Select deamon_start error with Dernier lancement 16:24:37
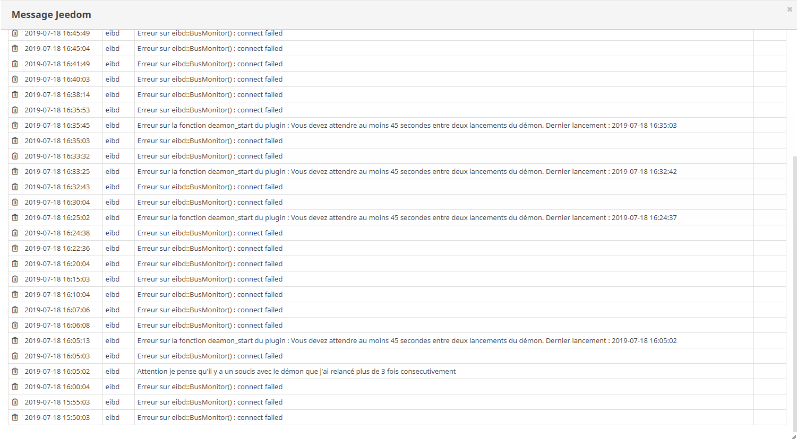The image size is (797, 439). coord(407,217)
